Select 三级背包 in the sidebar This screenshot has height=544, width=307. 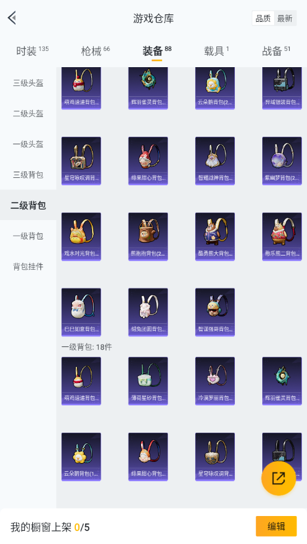[28, 175]
